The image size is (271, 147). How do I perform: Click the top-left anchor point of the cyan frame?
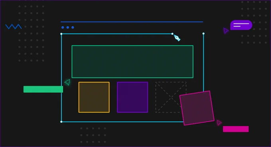[61, 34]
